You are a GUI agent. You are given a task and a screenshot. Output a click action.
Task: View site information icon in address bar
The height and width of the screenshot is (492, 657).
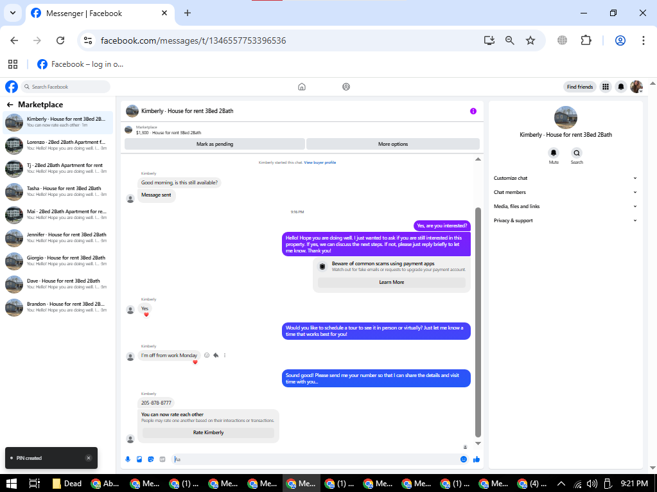(88, 40)
